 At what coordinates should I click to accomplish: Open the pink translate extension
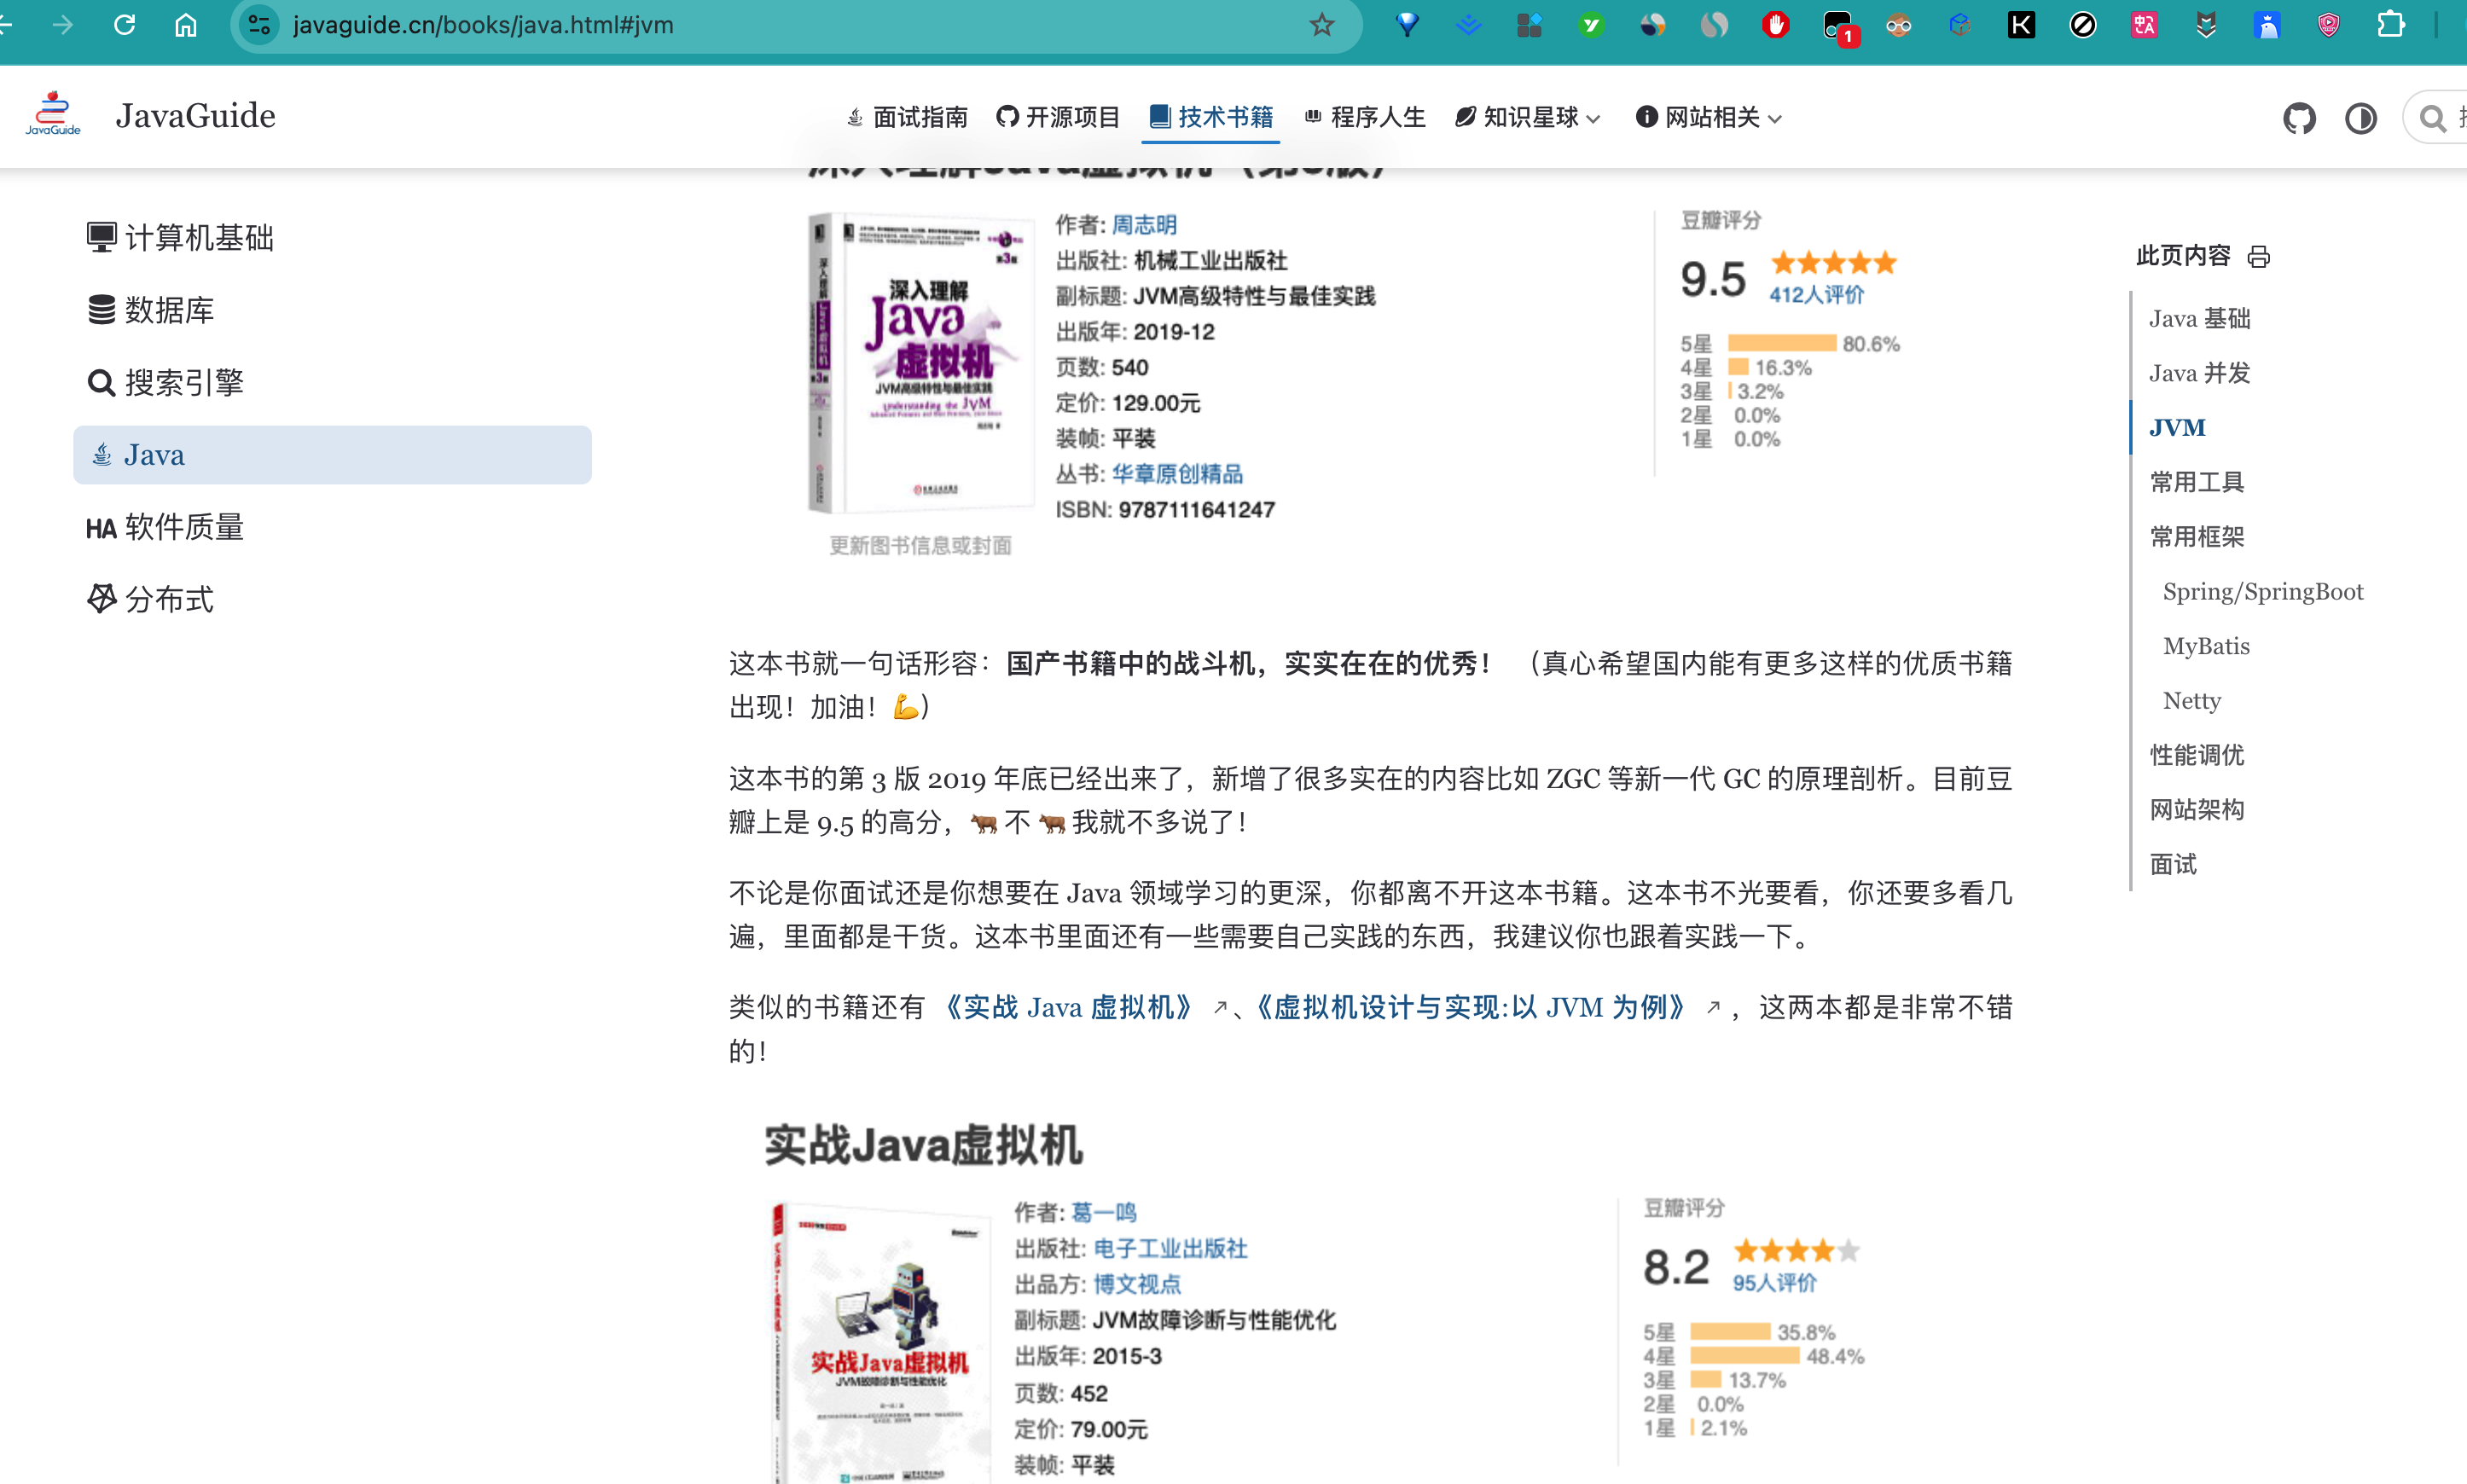click(2144, 25)
